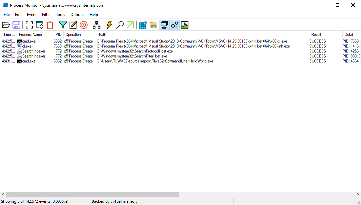Disable the network activity display

coord(164,25)
